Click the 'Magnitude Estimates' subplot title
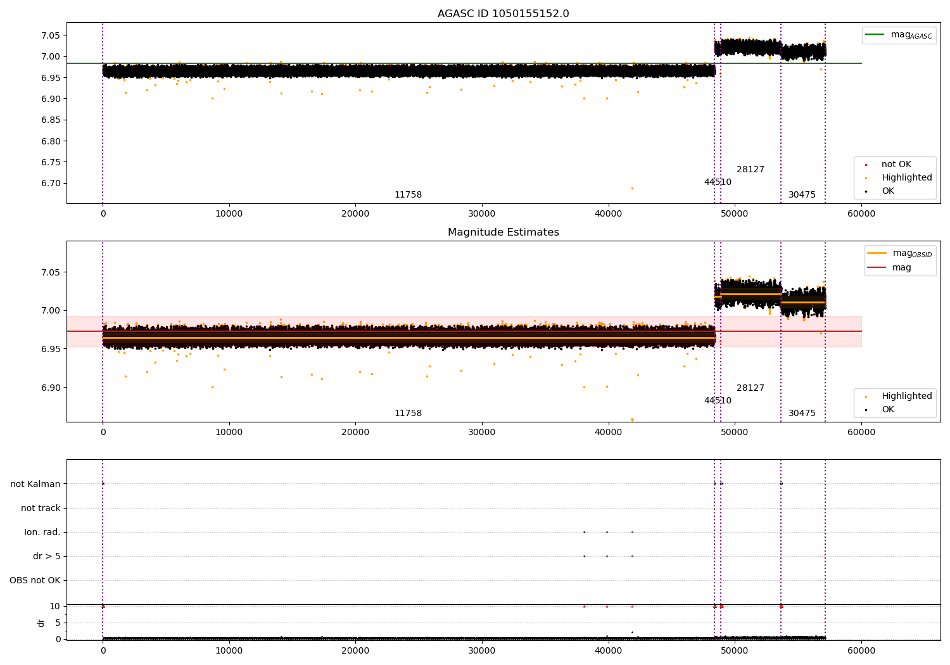 pyautogui.click(x=503, y=232)
